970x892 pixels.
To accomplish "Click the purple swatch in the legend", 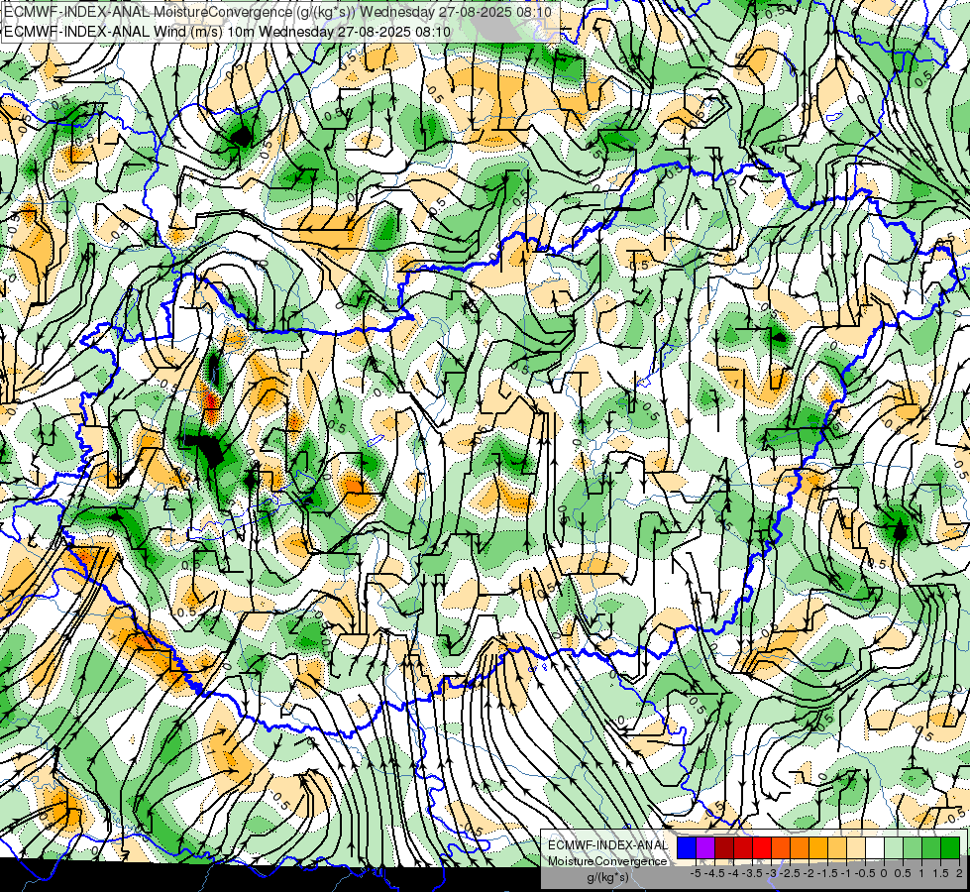I will pos(705,848).
